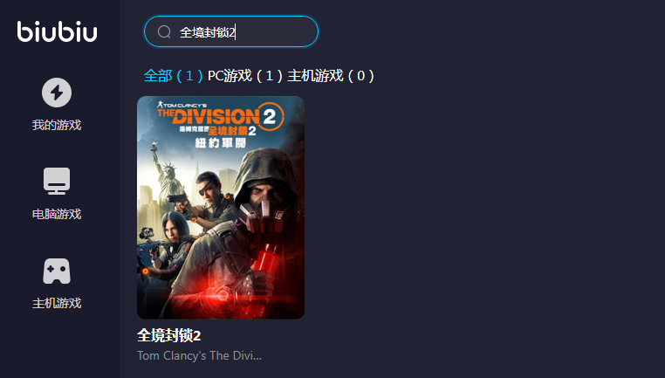Switch to the 全部 results tab
This screenshot has height=378, width=665.
174,76
